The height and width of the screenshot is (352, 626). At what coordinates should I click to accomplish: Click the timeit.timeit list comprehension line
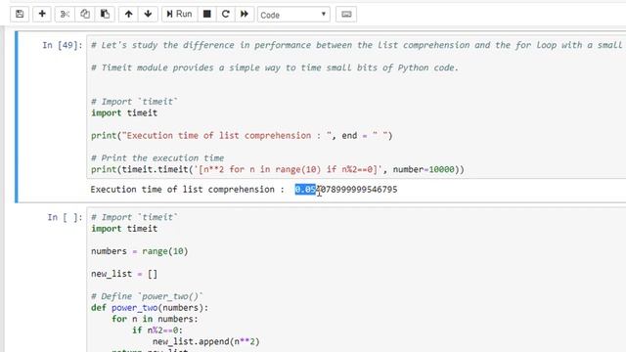point(278,169)
